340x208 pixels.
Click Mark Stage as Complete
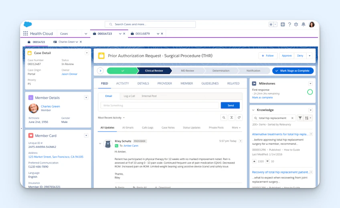tap(293, 71)
